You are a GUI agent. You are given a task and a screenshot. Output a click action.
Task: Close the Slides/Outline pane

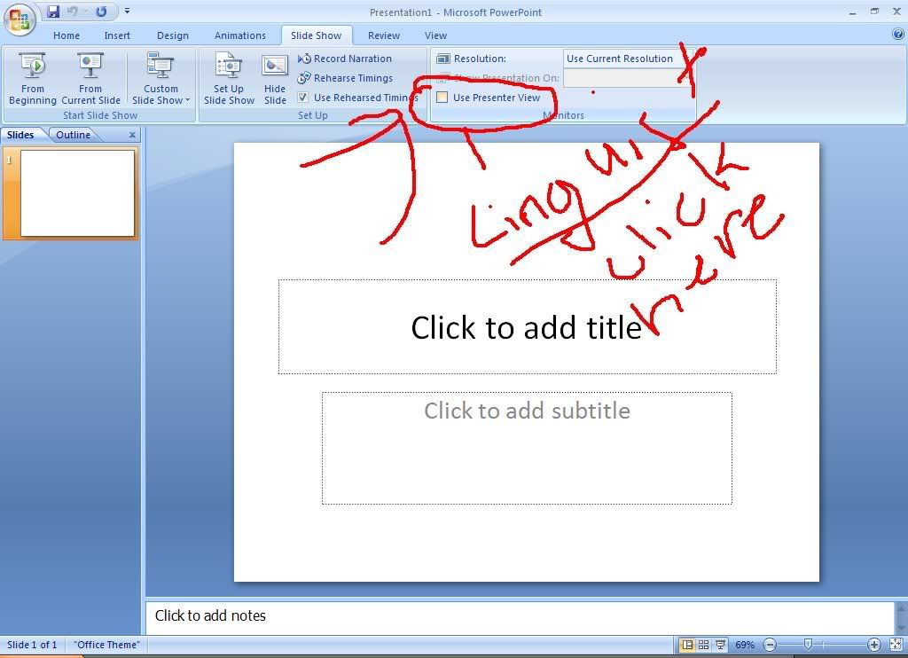pyautogui.click(x=133, y=135)
